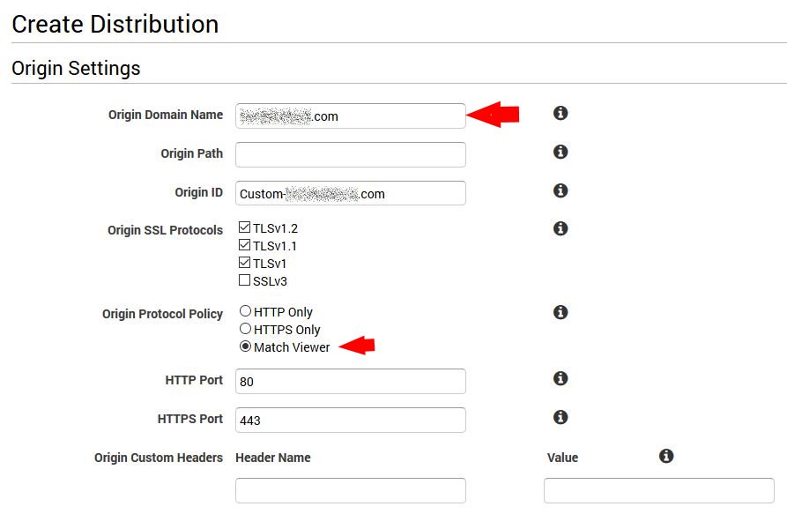Show info for Origin SSL Protocols
Viewport: 787px width, 514px height.
561,228
